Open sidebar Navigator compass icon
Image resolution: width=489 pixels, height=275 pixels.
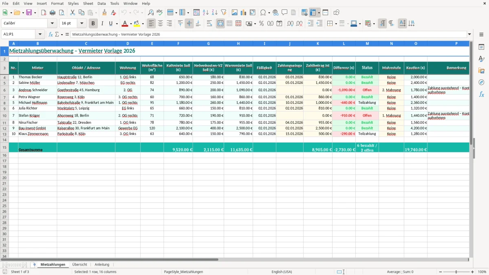tap(481, 82)
